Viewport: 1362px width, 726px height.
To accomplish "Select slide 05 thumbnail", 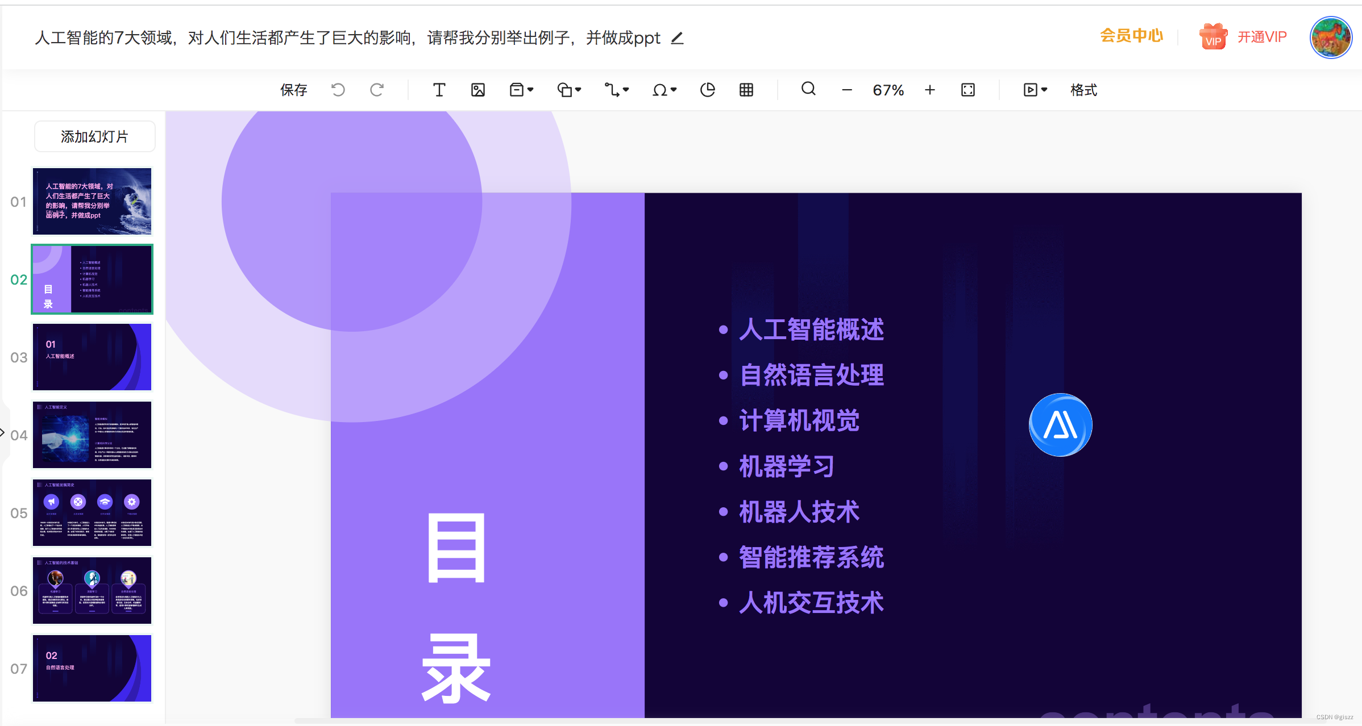I will [92, 513].
